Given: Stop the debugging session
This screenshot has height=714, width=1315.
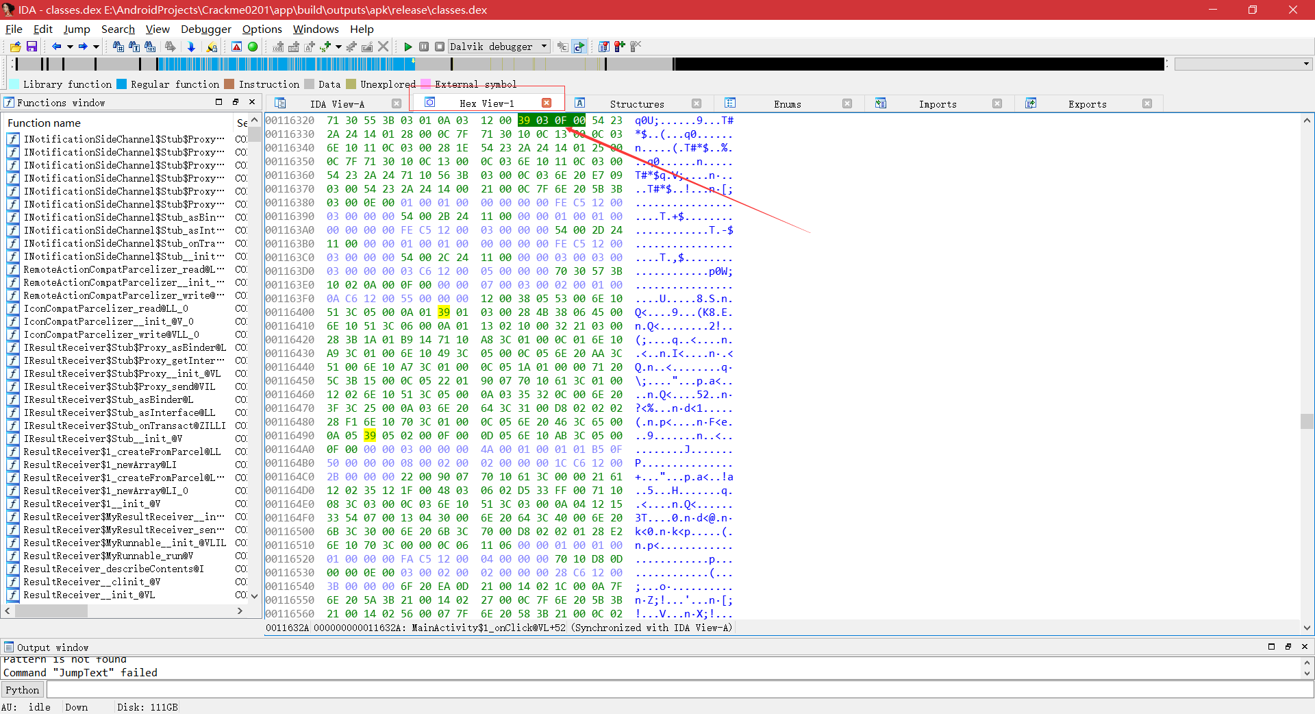Looking at the screenshot, I should point(440,47).
